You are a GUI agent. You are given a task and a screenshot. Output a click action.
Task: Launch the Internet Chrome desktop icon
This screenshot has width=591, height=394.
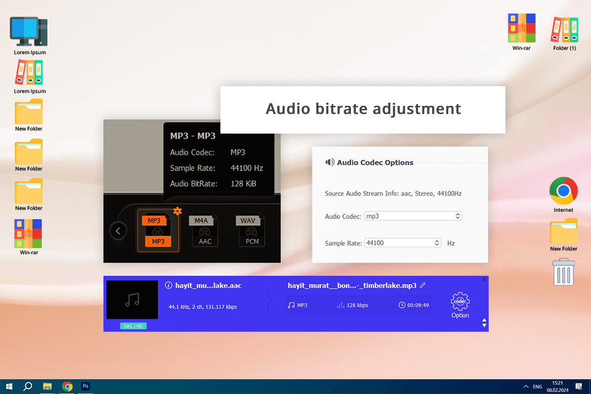click(x=563, y=195)
